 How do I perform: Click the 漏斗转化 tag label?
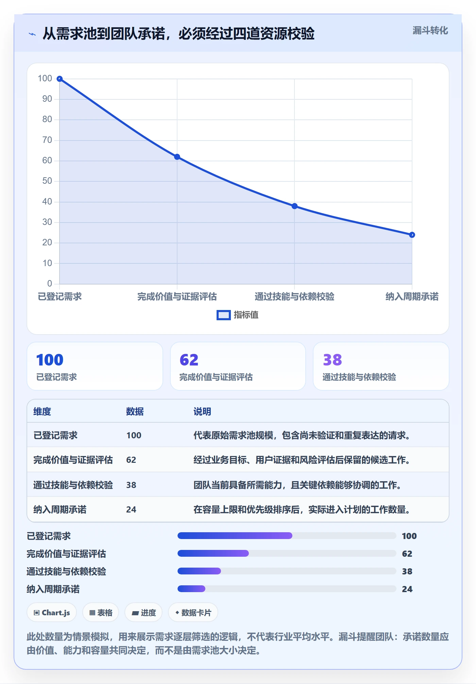[x=430, y=31]
